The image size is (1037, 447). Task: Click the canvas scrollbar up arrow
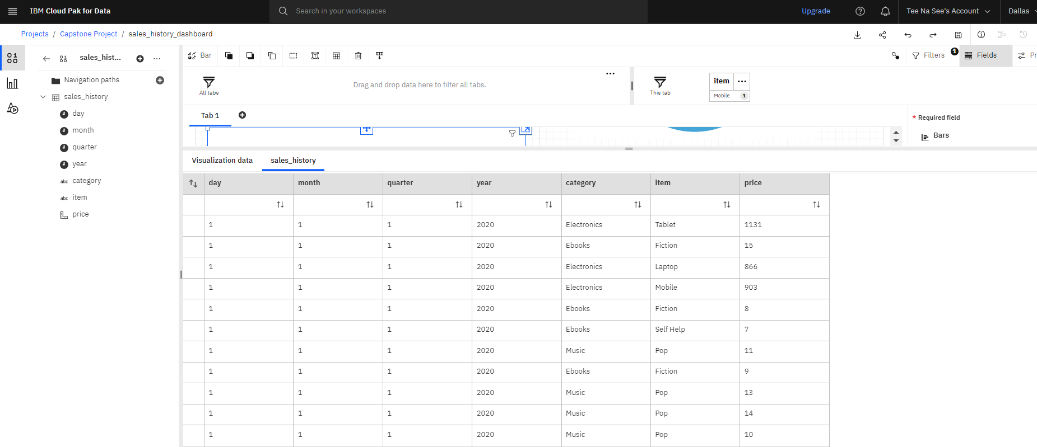(x=896, y=133)
